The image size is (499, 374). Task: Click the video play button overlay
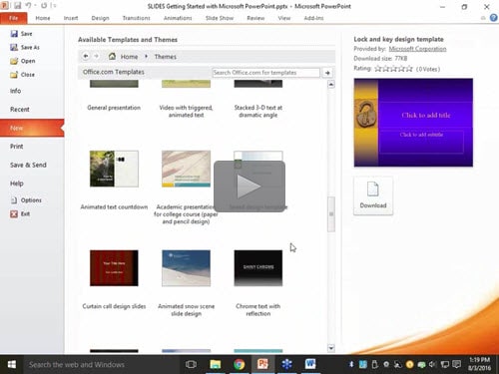tap(249, 187)
